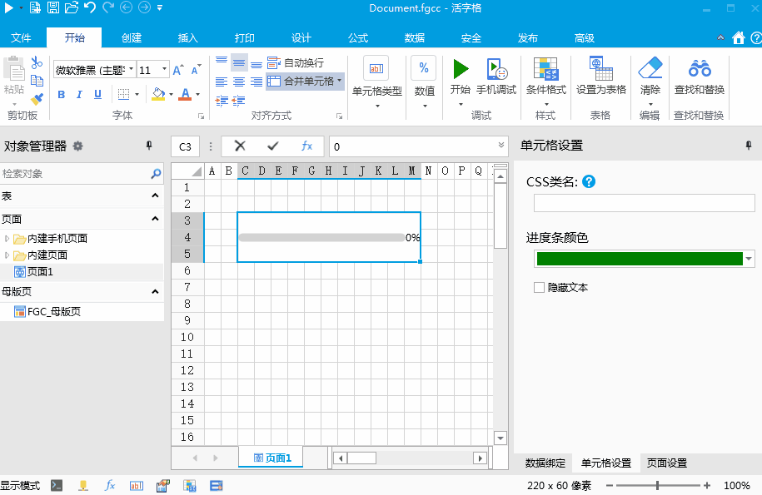This screenshot has height=495, width=762.
Task: Center text horizontally
Action: 239,82
